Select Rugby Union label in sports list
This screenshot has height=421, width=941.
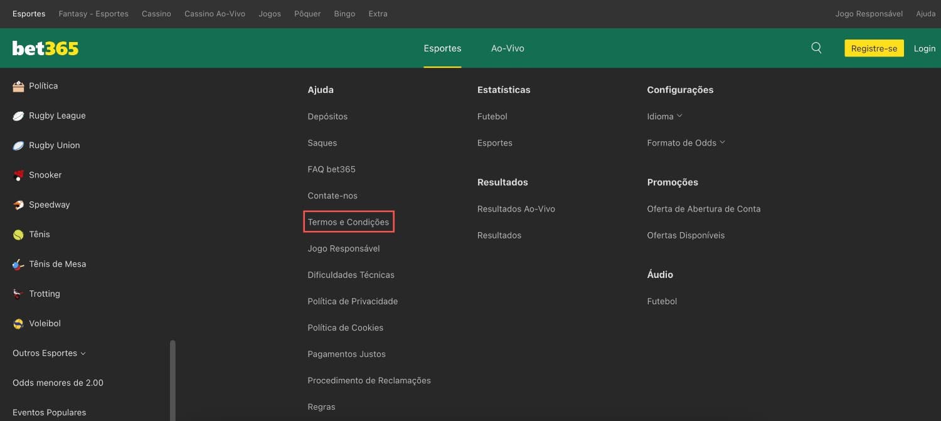coord(55,145)
